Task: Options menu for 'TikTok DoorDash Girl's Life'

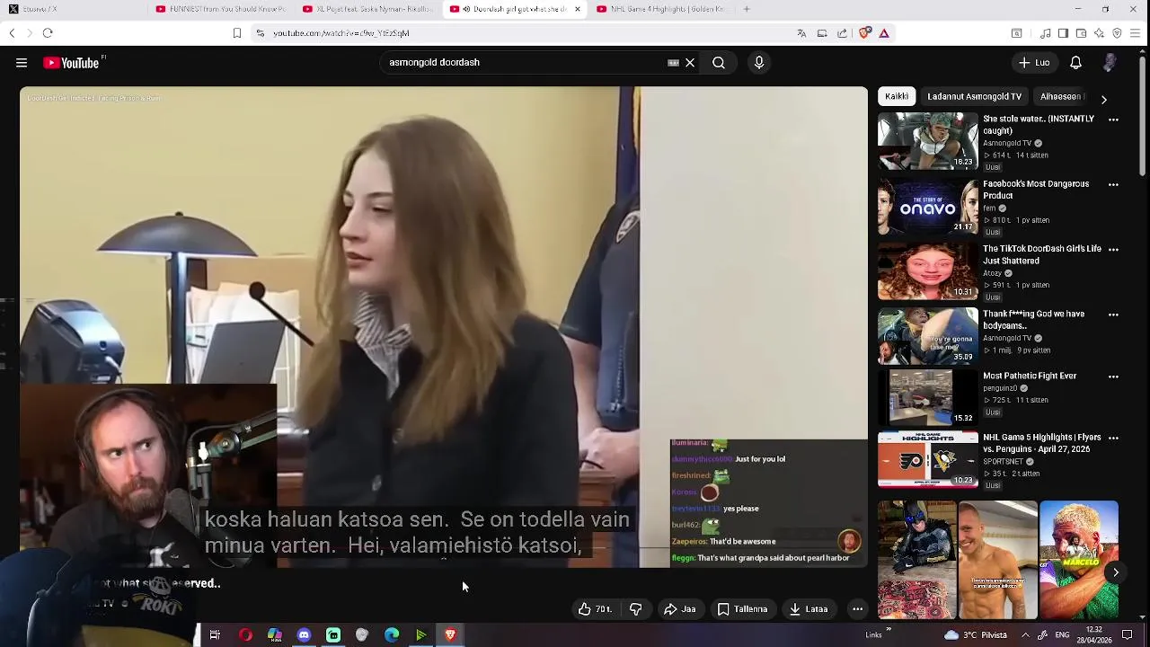Action: [x=1113, y=250]
